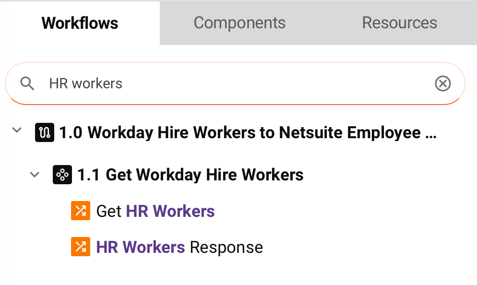The image size is (477, 285).
Task: Click the search magnifier icon
Action: click(28, 84)
